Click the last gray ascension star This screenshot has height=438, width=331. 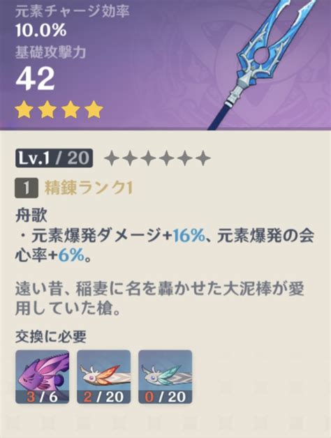(x=203, y=158)
